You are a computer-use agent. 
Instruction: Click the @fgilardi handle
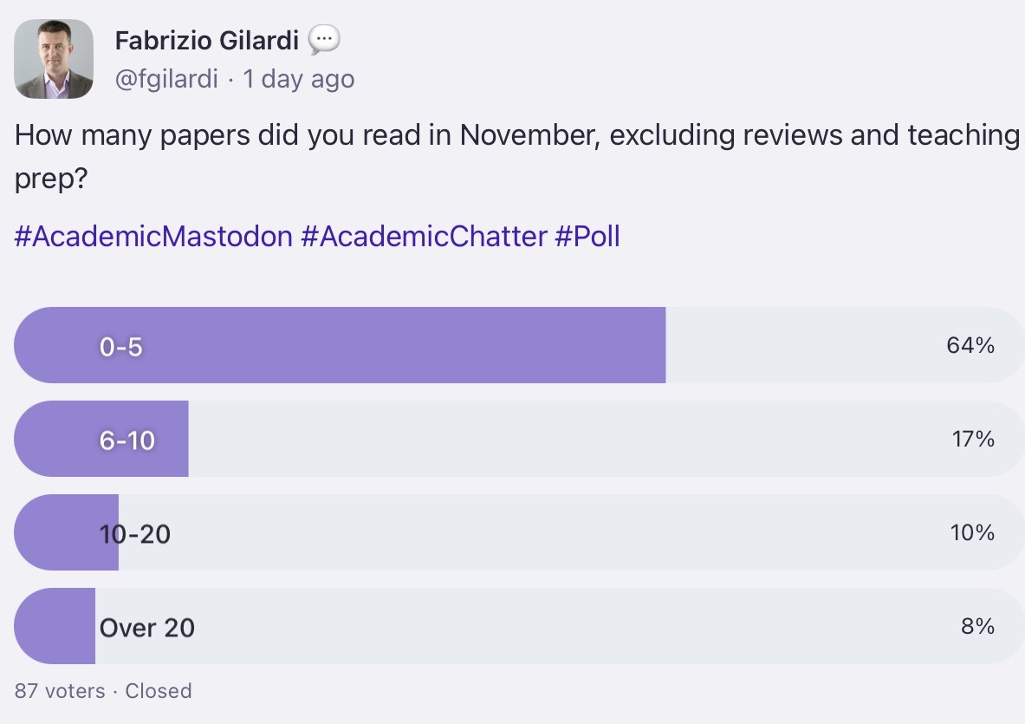tap(166, 80)
